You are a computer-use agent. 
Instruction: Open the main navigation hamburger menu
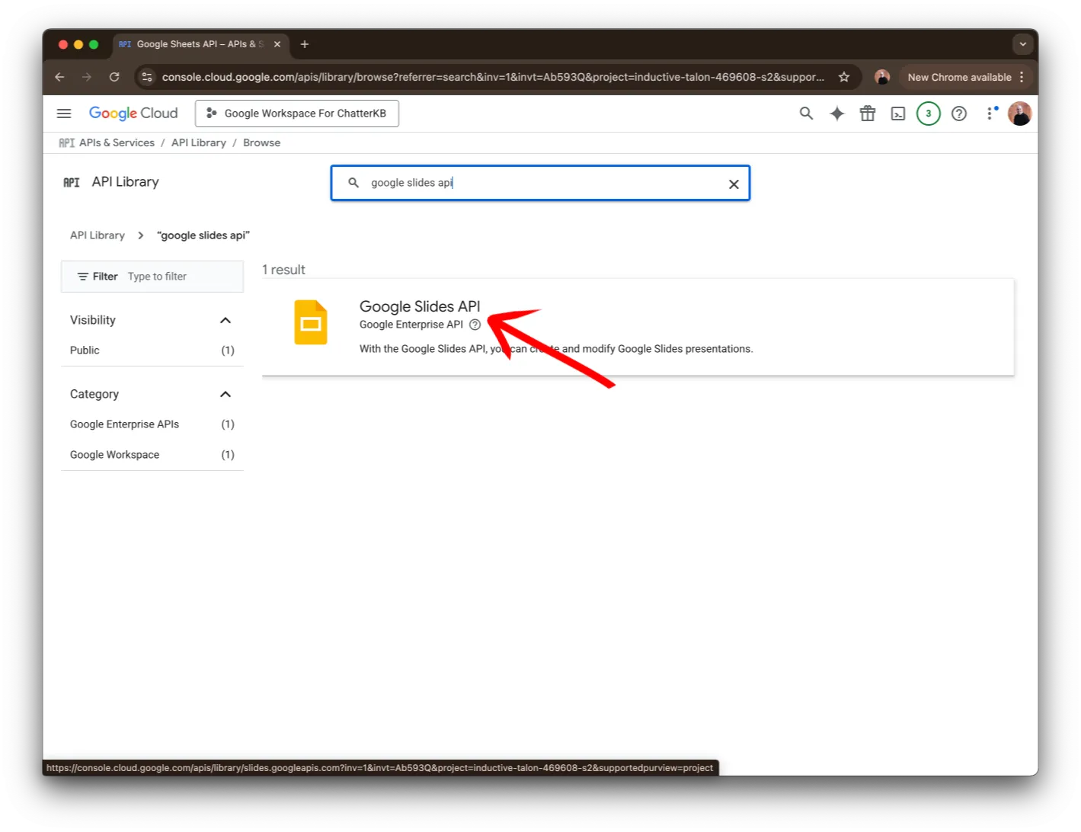64,114
